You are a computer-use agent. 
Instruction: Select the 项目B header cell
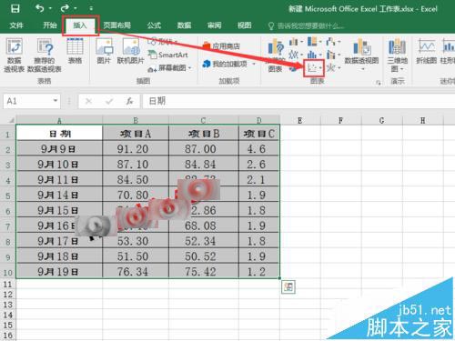tap(204, 133)
